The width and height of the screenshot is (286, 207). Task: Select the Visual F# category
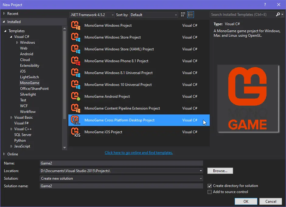click(21, 123)
